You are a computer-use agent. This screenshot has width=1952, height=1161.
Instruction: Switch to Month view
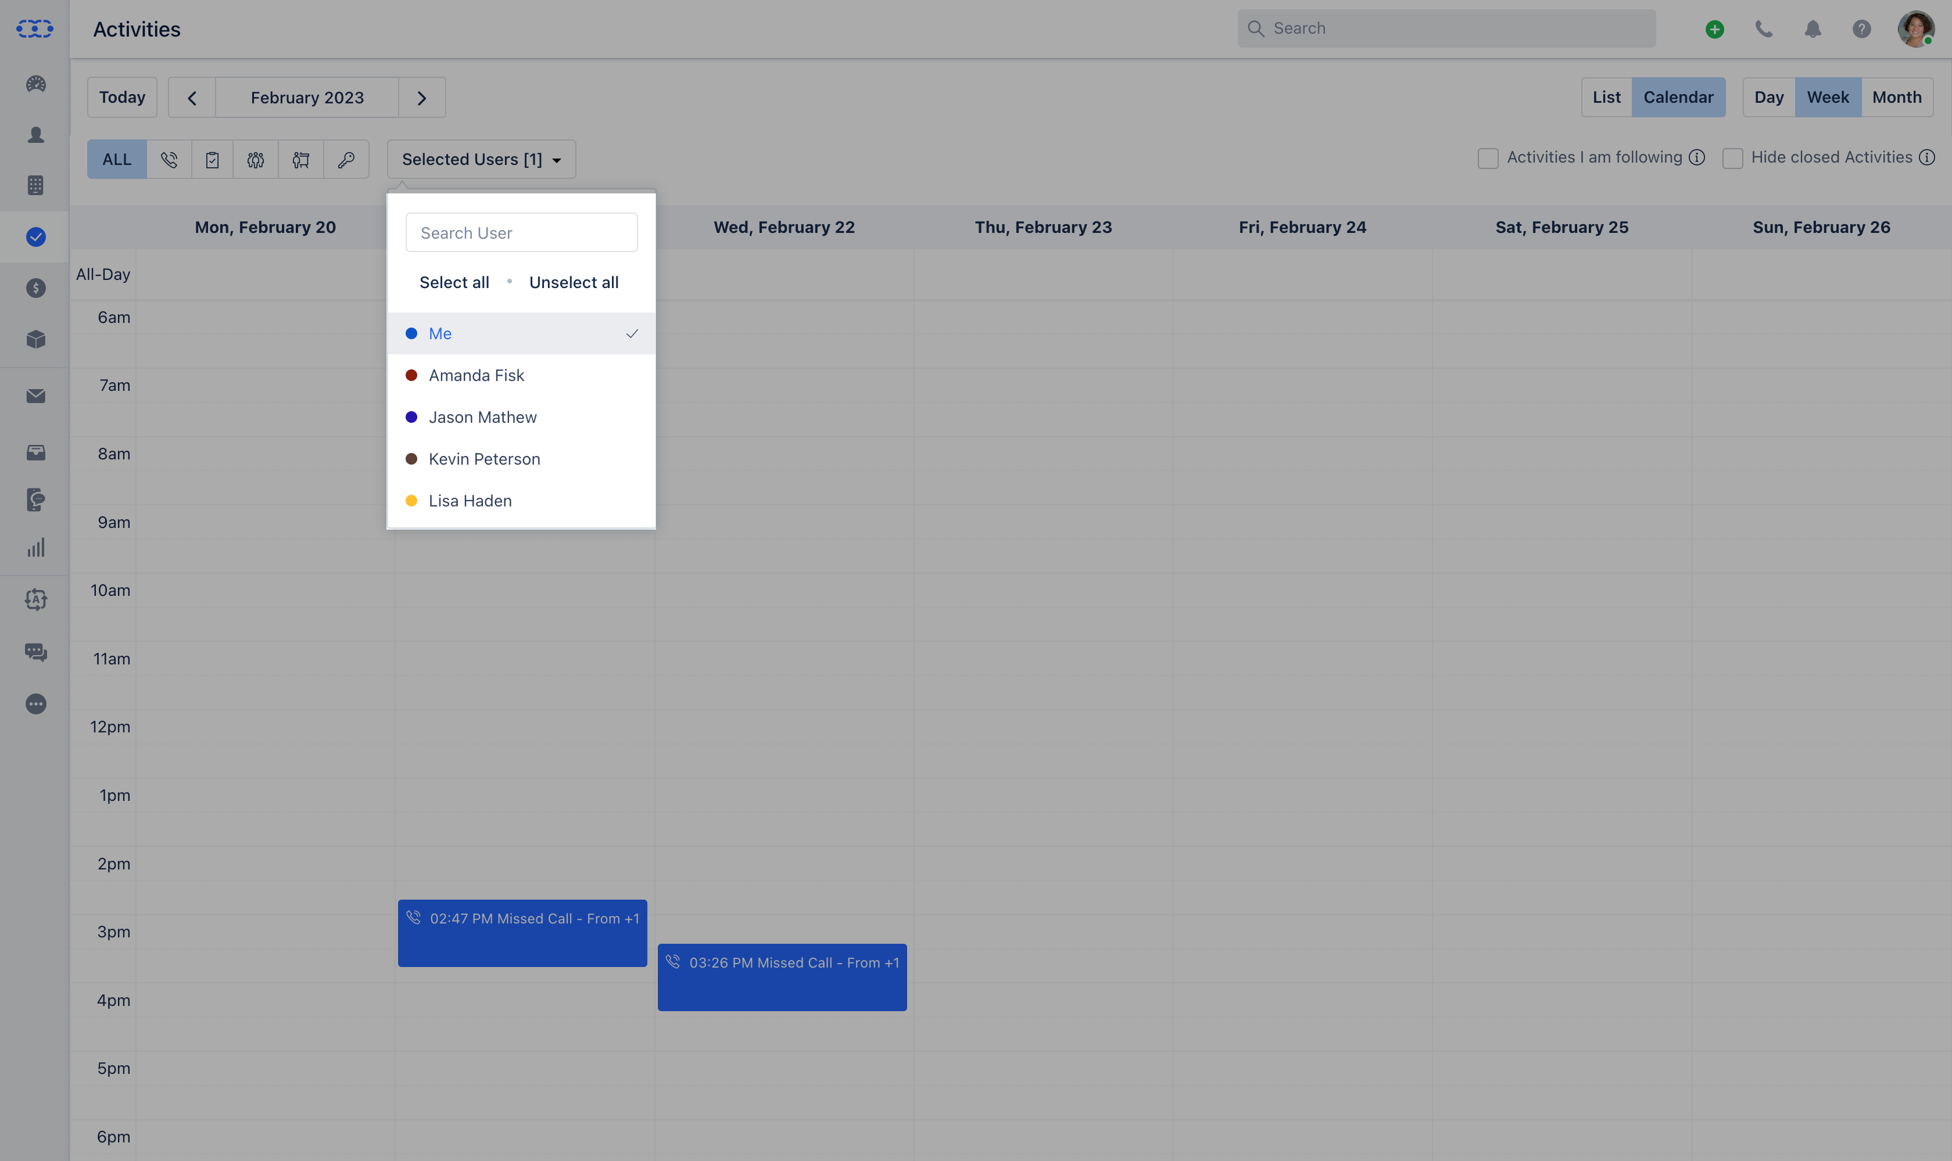pos(1896,98)
